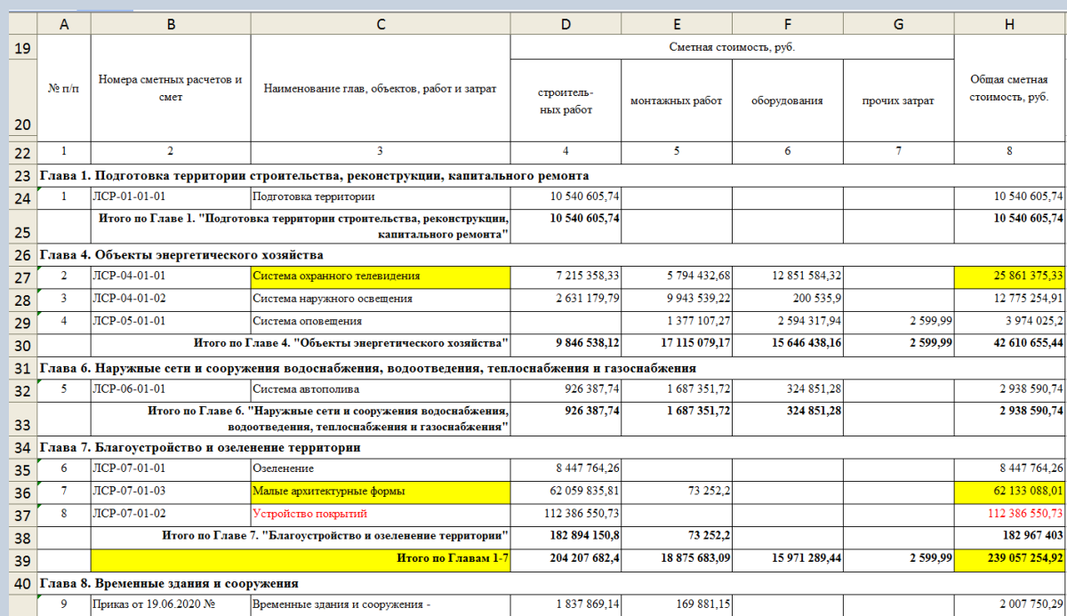
Task: Click the header cell 'Общая сметная стоимость, руб.'
Action: 1010,88
